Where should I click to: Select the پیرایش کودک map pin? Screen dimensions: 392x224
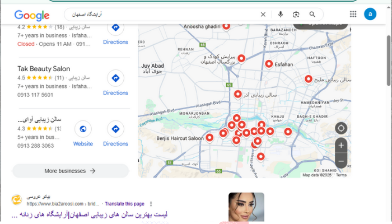pos(241,59)
